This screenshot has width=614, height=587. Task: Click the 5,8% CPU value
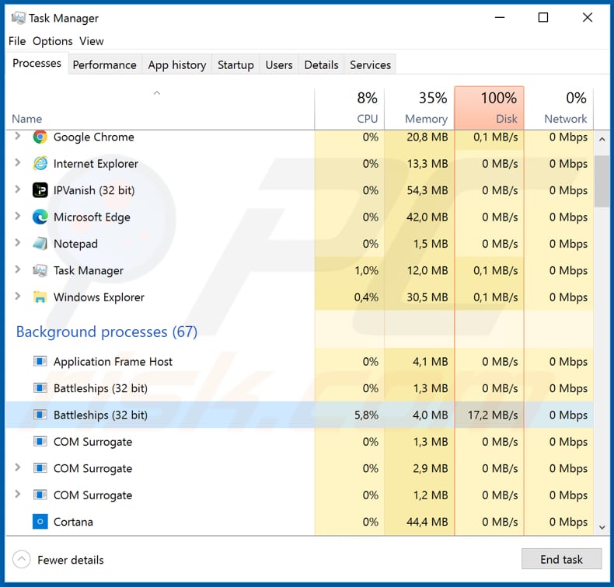366,415
